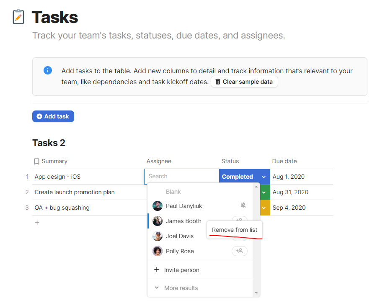Click Joel Davis's avatar picture

[158, 236]
